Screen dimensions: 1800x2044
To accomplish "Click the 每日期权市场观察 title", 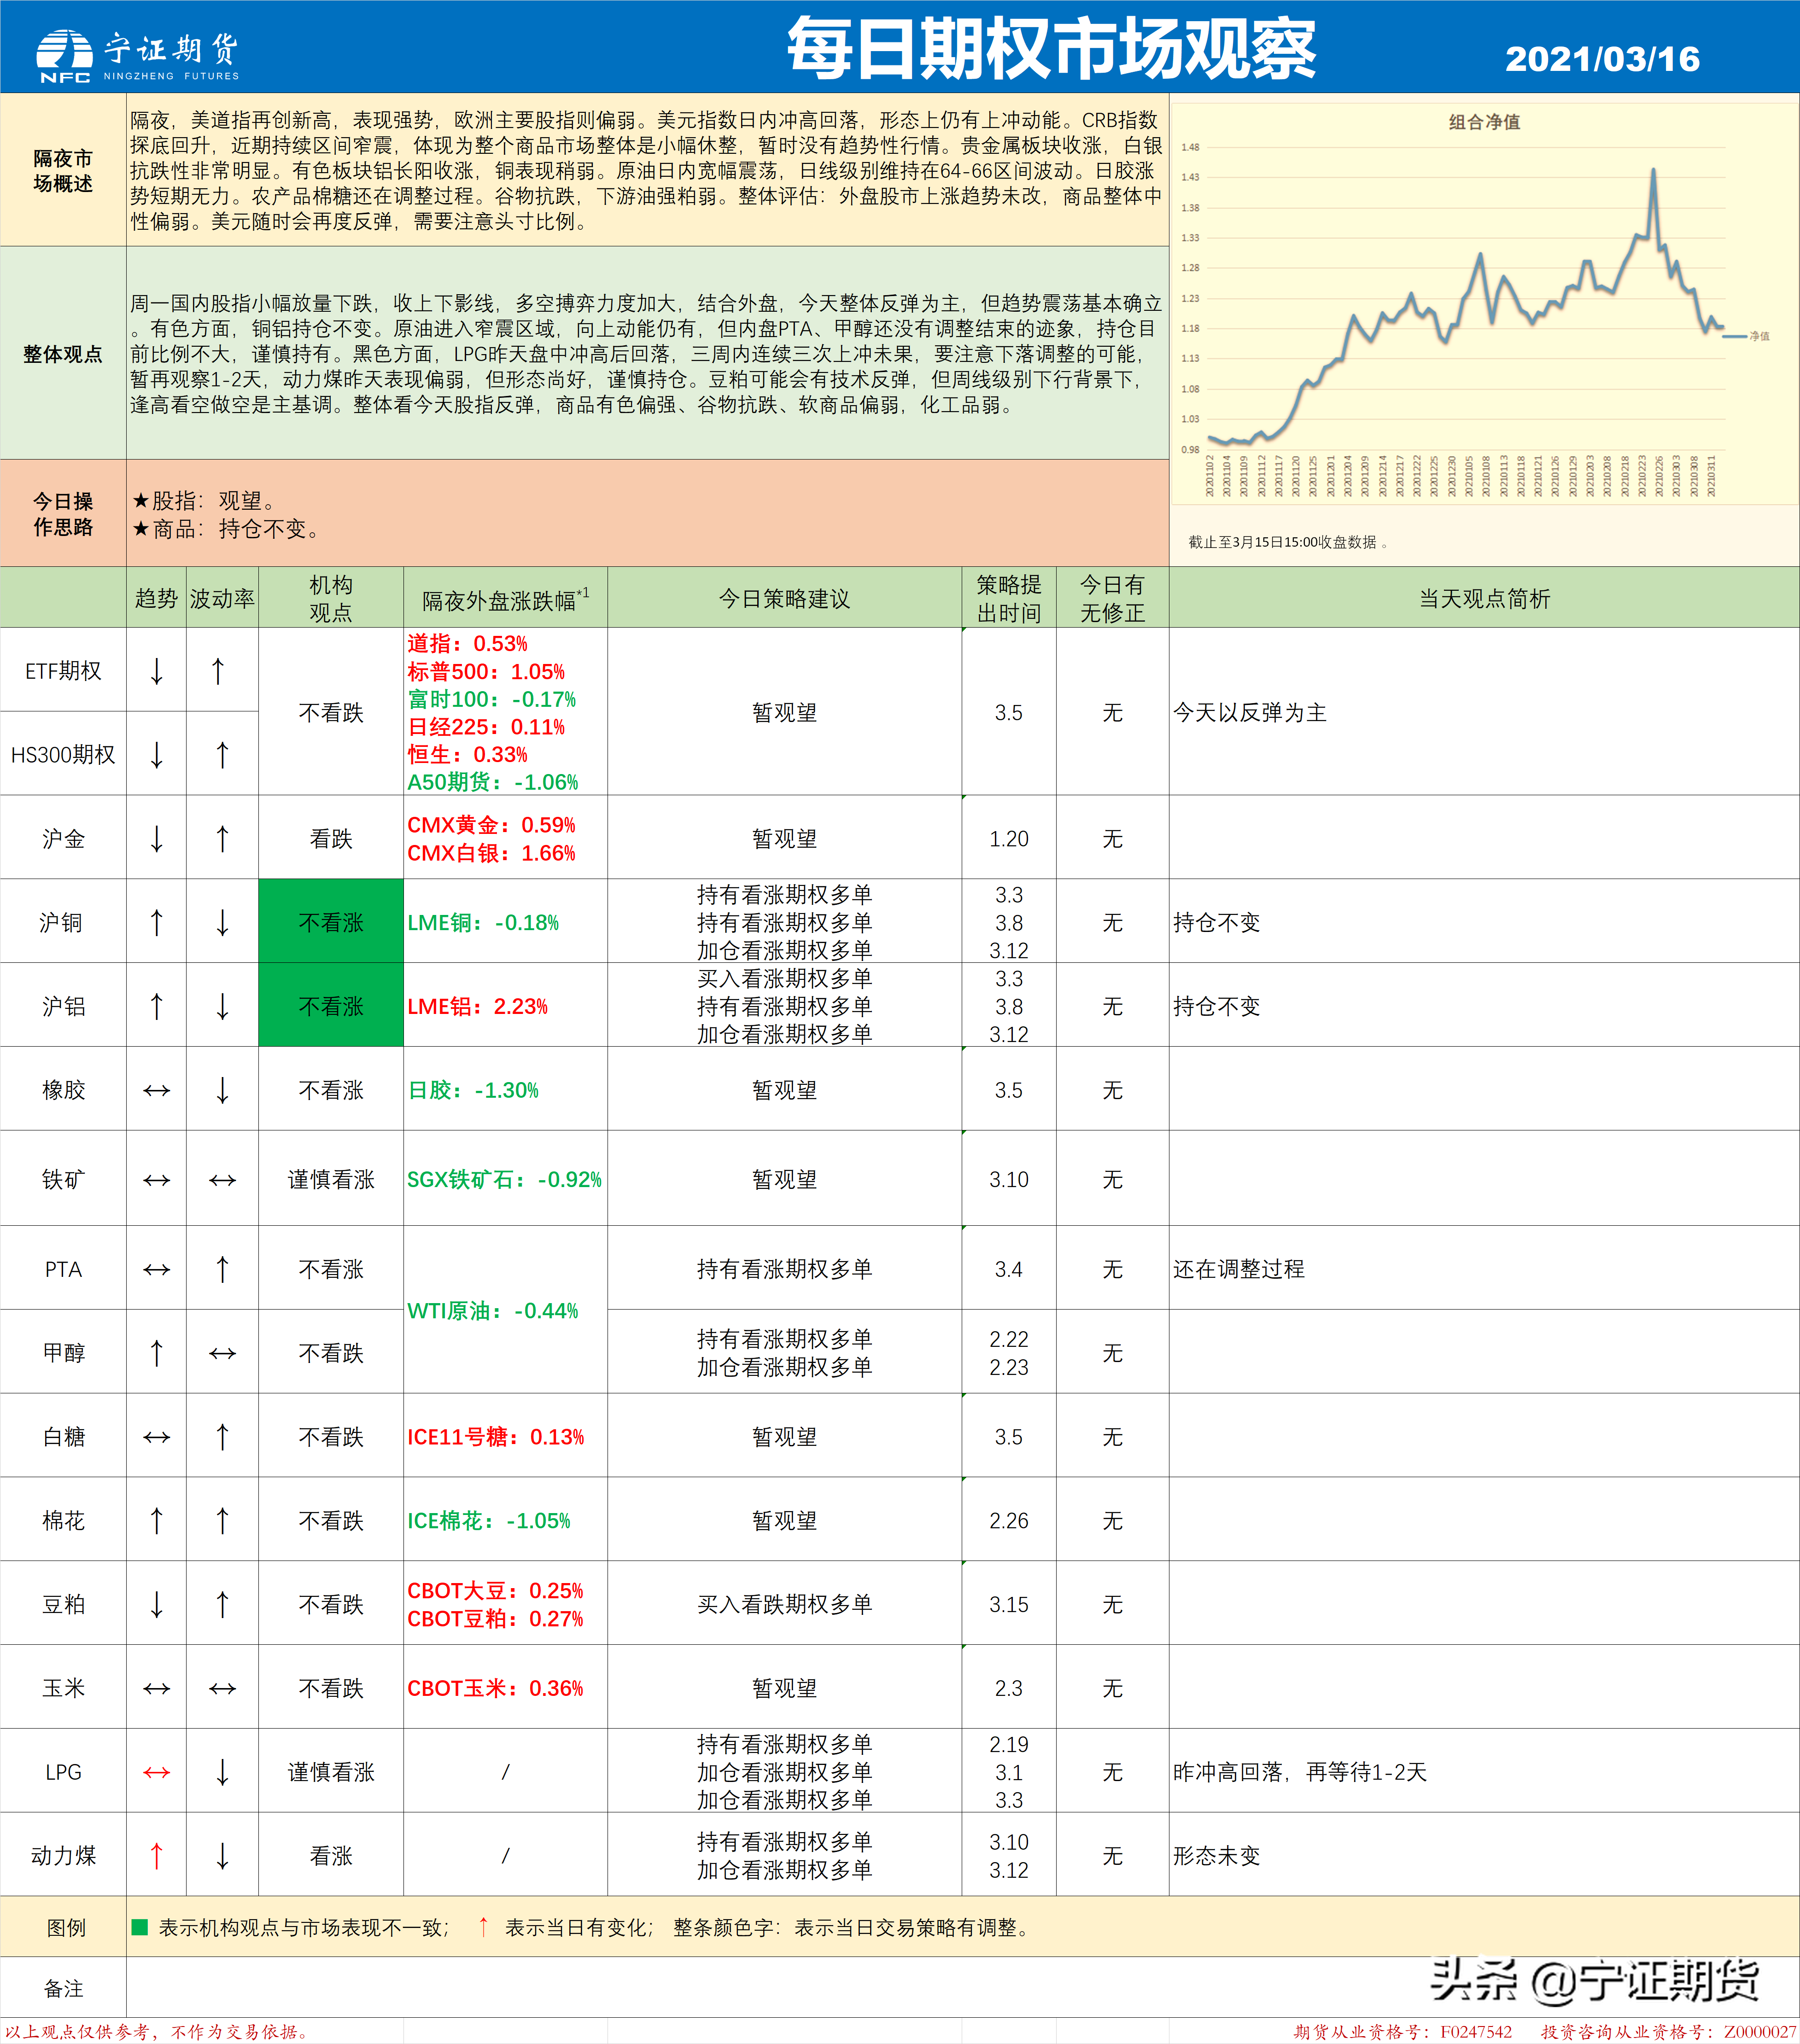I will 1051,48.
